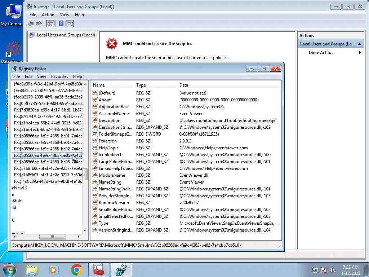Viewport: 369px width, 277px height.
Task: Click horizontal scrollbar right arrow in tree
Action: [x=79, y=237]
